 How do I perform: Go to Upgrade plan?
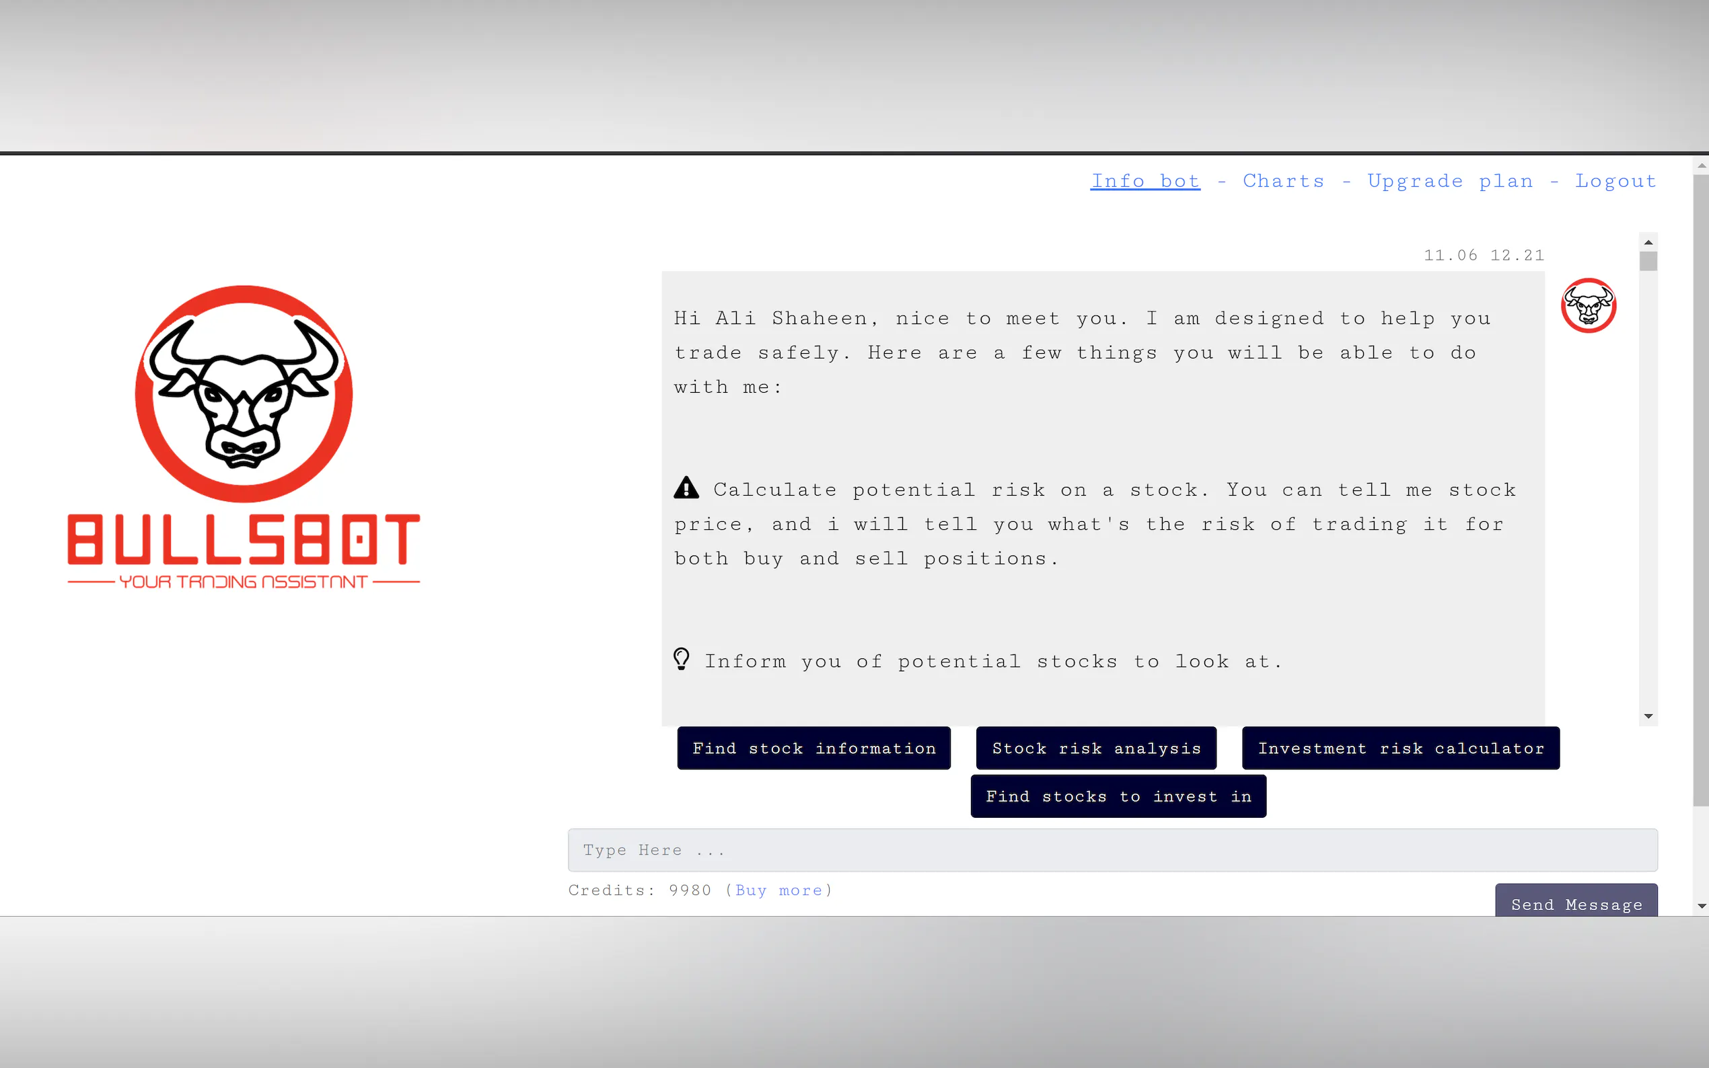[1450, 182]
